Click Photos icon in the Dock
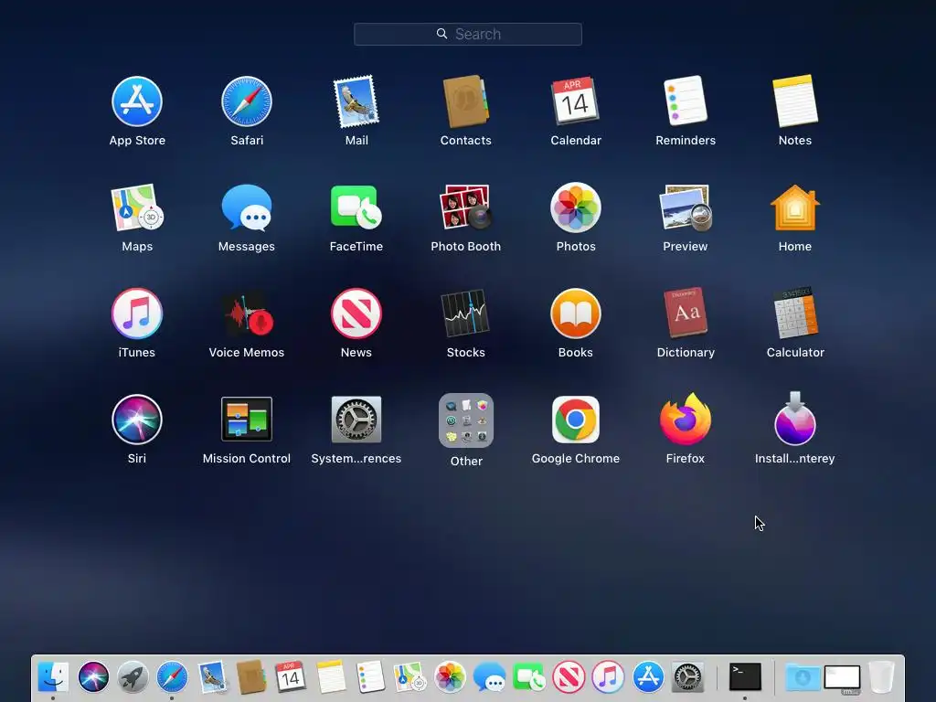The width and height of the screenshot is (936, 702). click(450, 677)
